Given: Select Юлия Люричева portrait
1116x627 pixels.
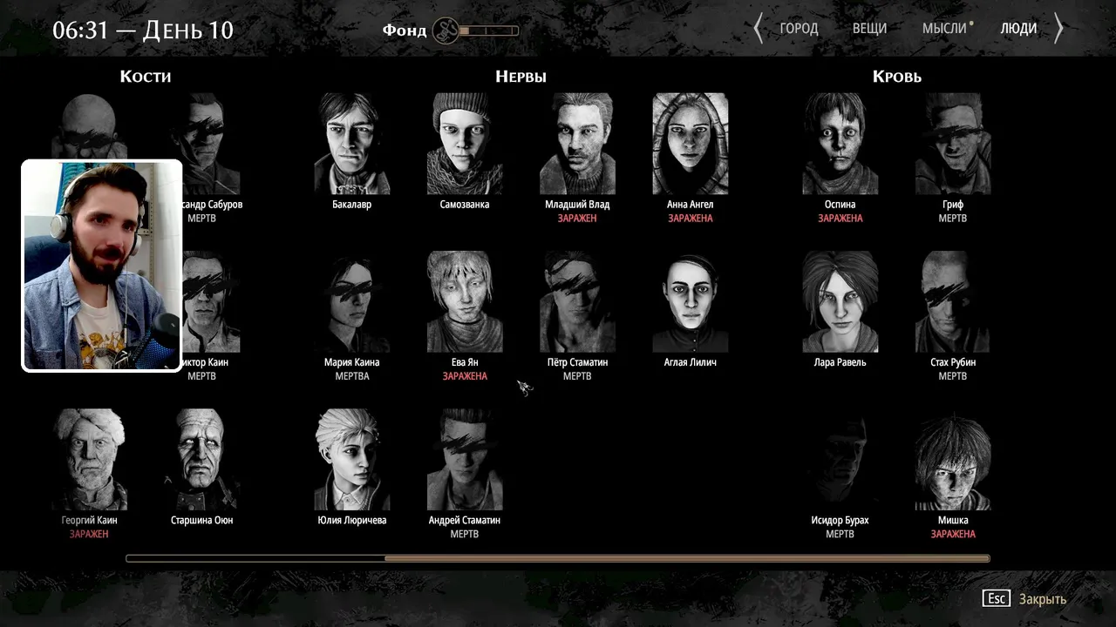Looking at the screenshot, I should coord(352,459).
